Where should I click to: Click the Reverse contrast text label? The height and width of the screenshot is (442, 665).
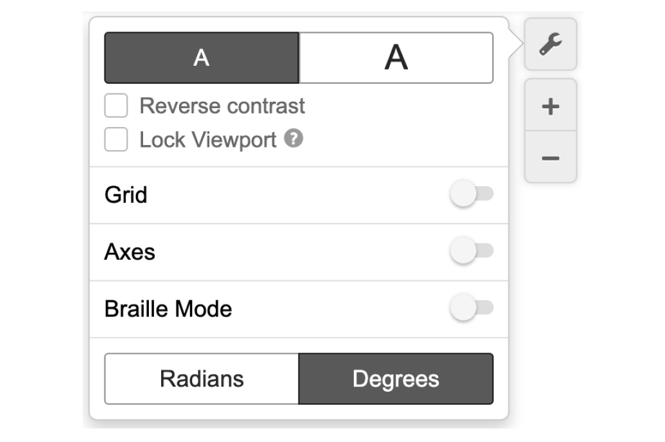(222, 105)
